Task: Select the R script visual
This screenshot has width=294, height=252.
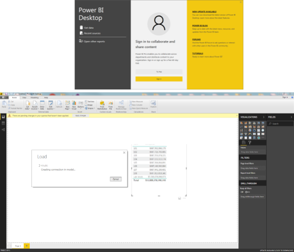Action: point(254,138)
